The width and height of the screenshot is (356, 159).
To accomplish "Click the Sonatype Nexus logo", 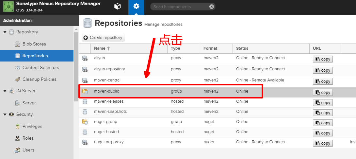I will pos(8,7).
